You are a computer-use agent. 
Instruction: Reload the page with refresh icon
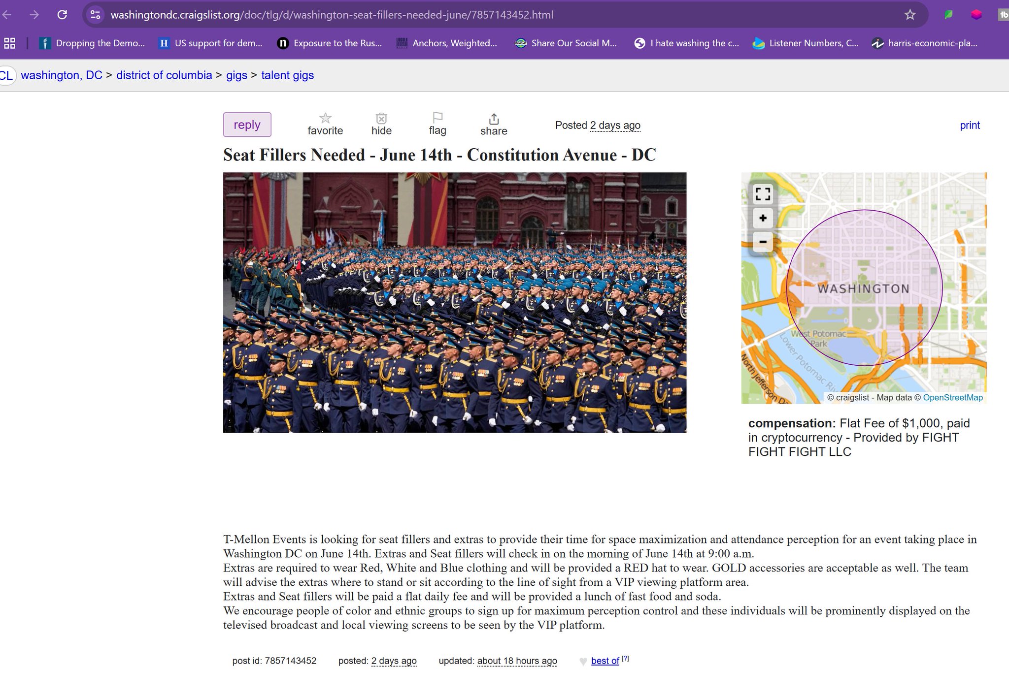click(x=62, y=15)
